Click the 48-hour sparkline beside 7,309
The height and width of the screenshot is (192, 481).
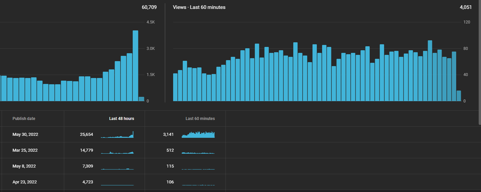tap(118, 169)
